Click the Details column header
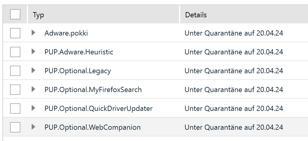 (x=196, y=15)
